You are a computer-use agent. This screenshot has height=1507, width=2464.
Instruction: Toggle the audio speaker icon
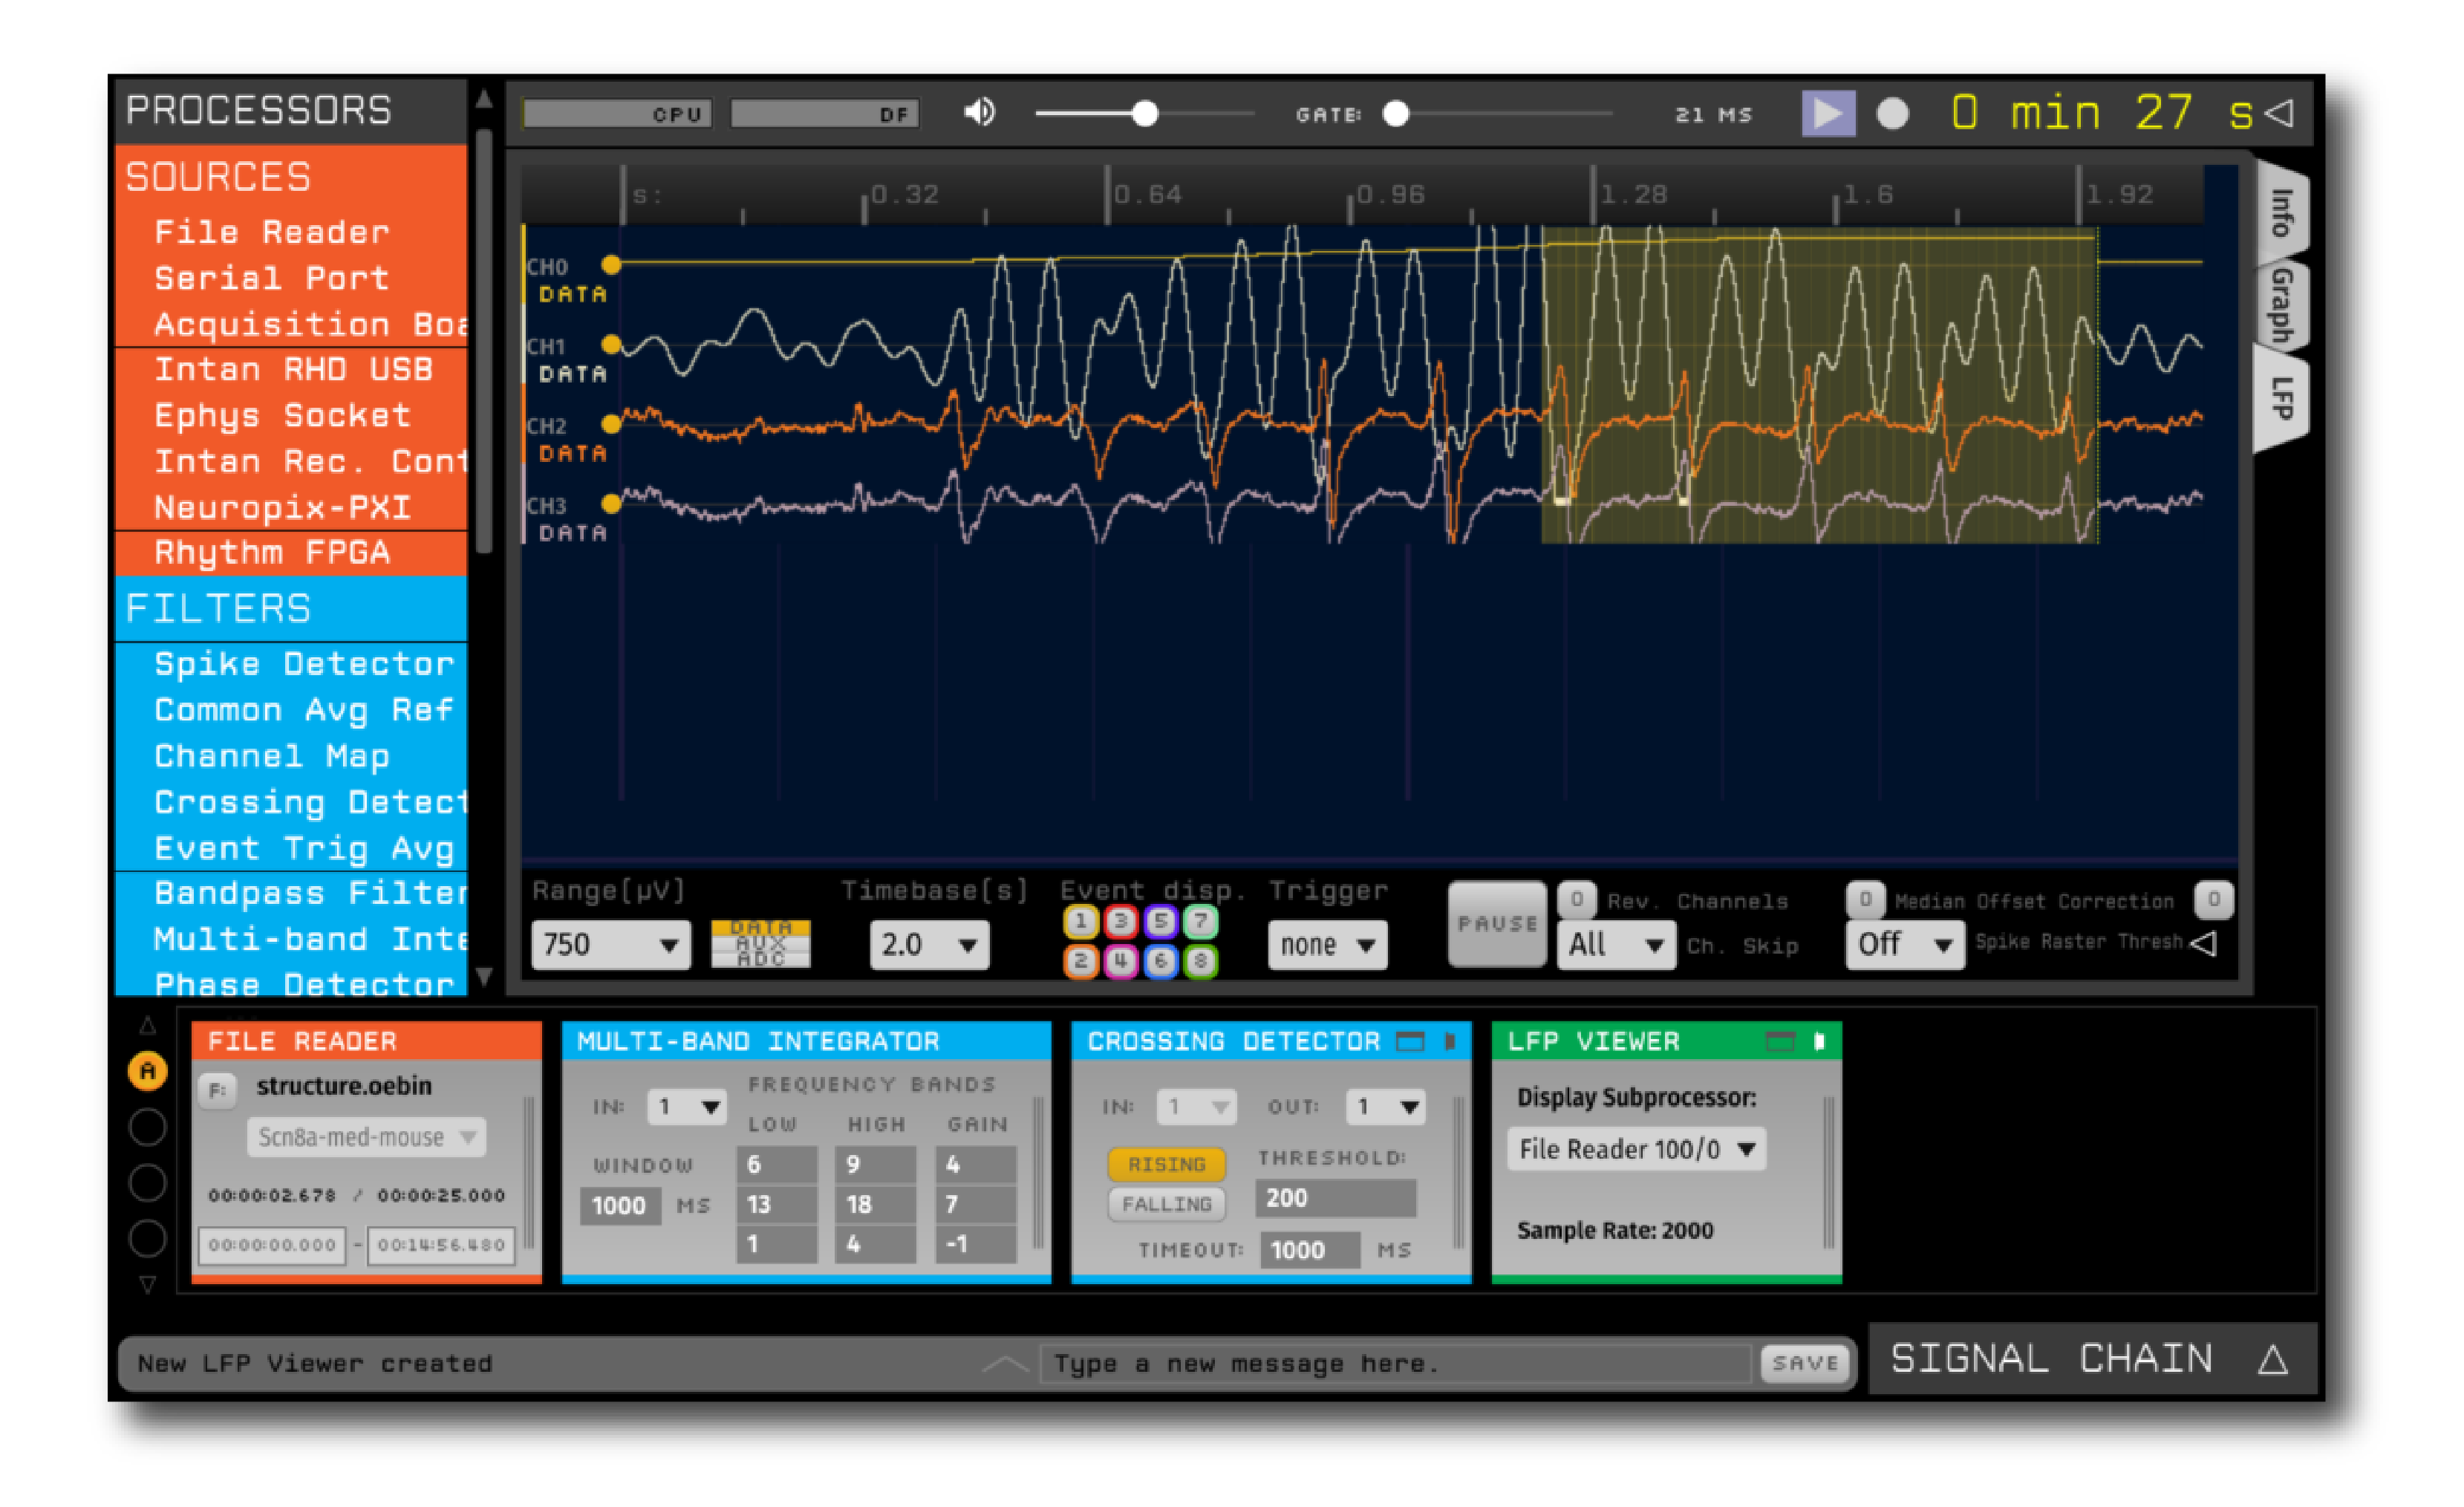[x=979, y=112]
